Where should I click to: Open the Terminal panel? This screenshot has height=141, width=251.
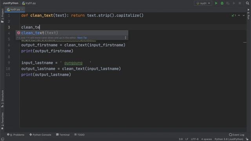(63, 135)
